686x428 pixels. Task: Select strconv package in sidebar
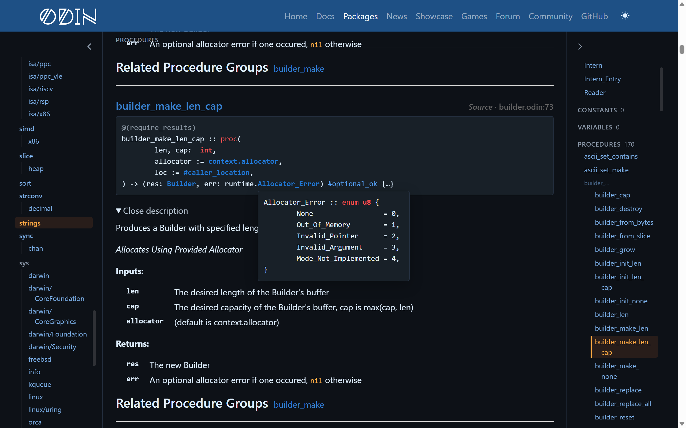(31, 196)
